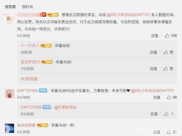
Task: Open username 金灿灿想瘦 profile
Action: (26, 125)
